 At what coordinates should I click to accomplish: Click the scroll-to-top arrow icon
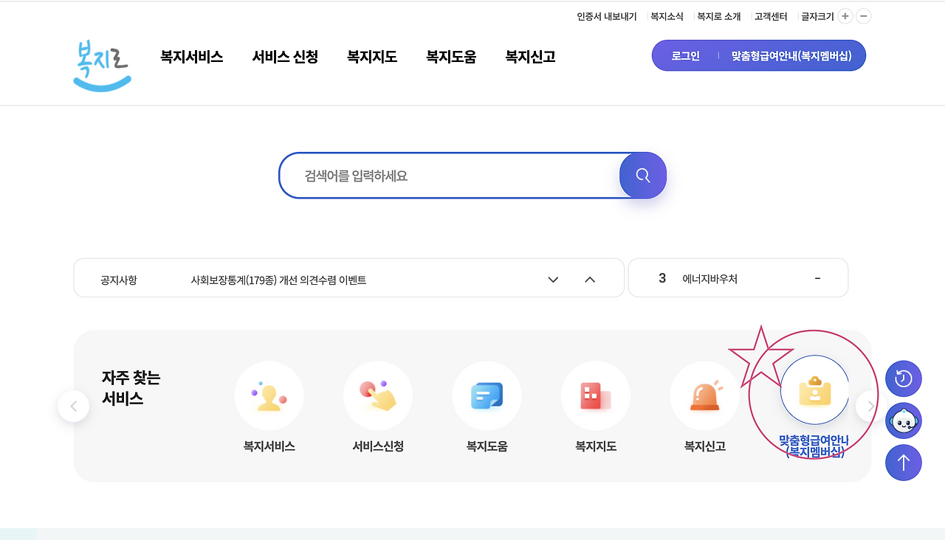coord(903,463)
